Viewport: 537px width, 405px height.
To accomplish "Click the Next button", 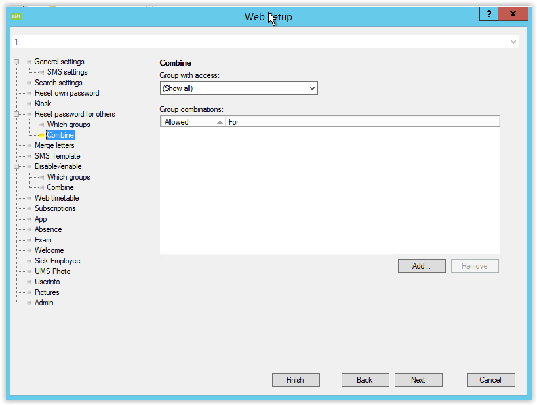I will 418,380.
